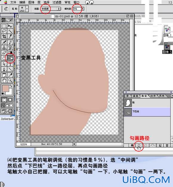Click Stroke Path button in Paths panel

point(139,145)
